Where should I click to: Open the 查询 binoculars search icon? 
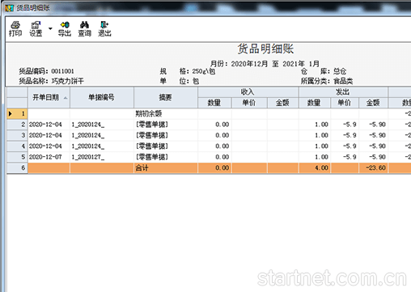coord(84,28)
